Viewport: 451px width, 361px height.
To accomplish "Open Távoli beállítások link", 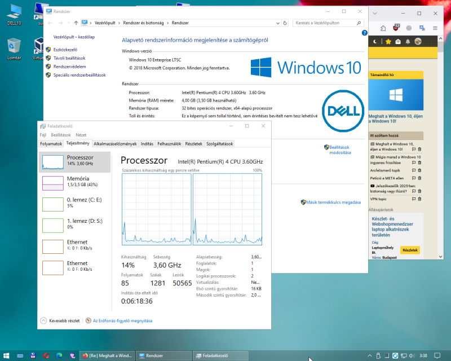I will pos(69,58).
